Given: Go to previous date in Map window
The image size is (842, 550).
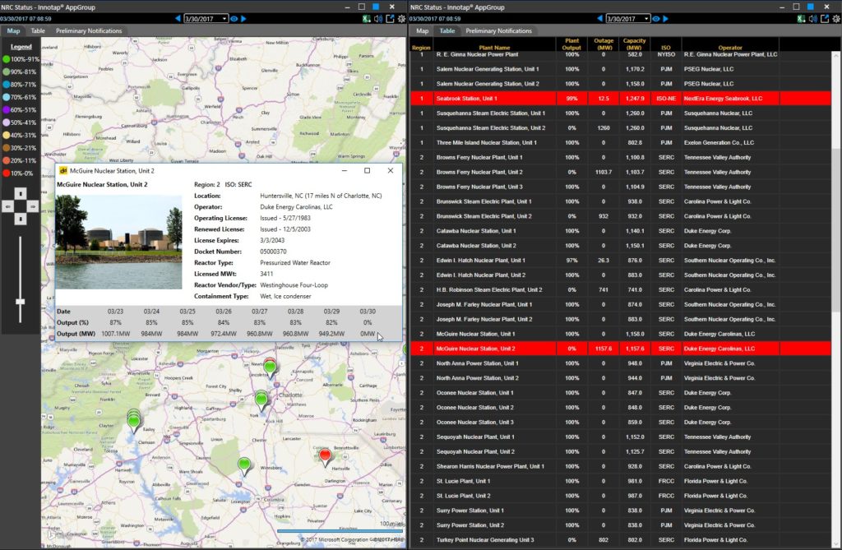Looking at the screenshot, I should 178,18.
